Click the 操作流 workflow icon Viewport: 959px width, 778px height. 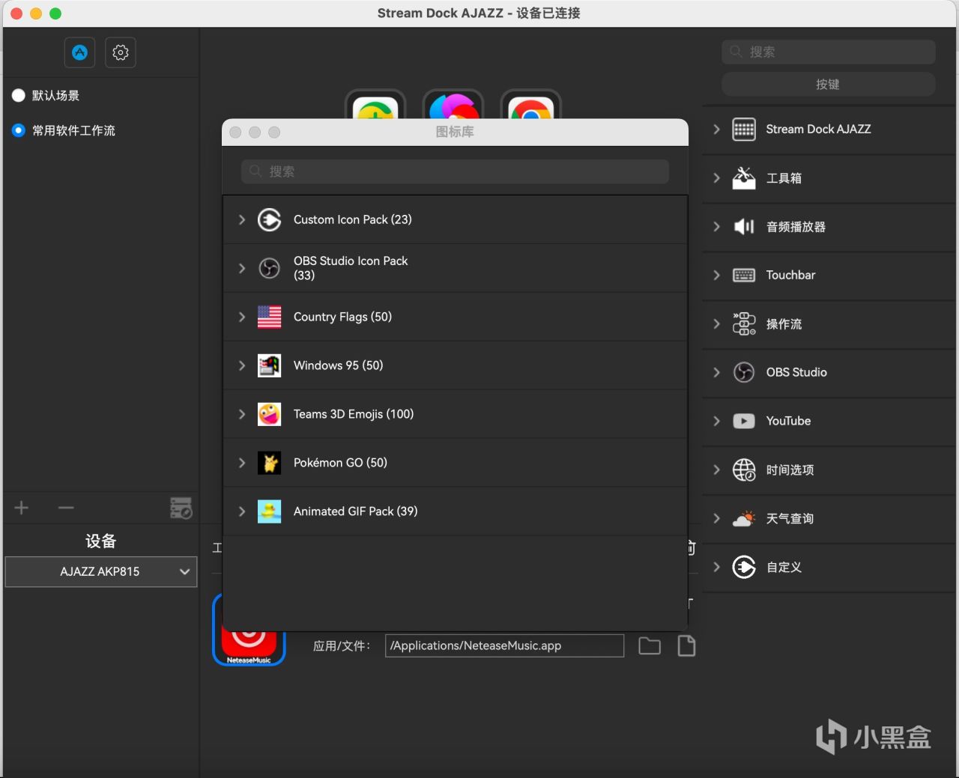pyautogui.click(x=744, y=323)
